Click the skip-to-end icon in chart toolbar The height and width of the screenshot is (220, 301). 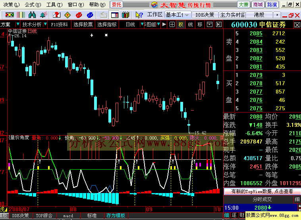[x=219, y=24]
